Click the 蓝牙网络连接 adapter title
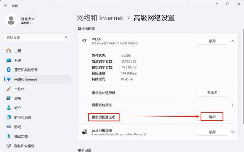The image size is (244, 152). coord(102,130)
